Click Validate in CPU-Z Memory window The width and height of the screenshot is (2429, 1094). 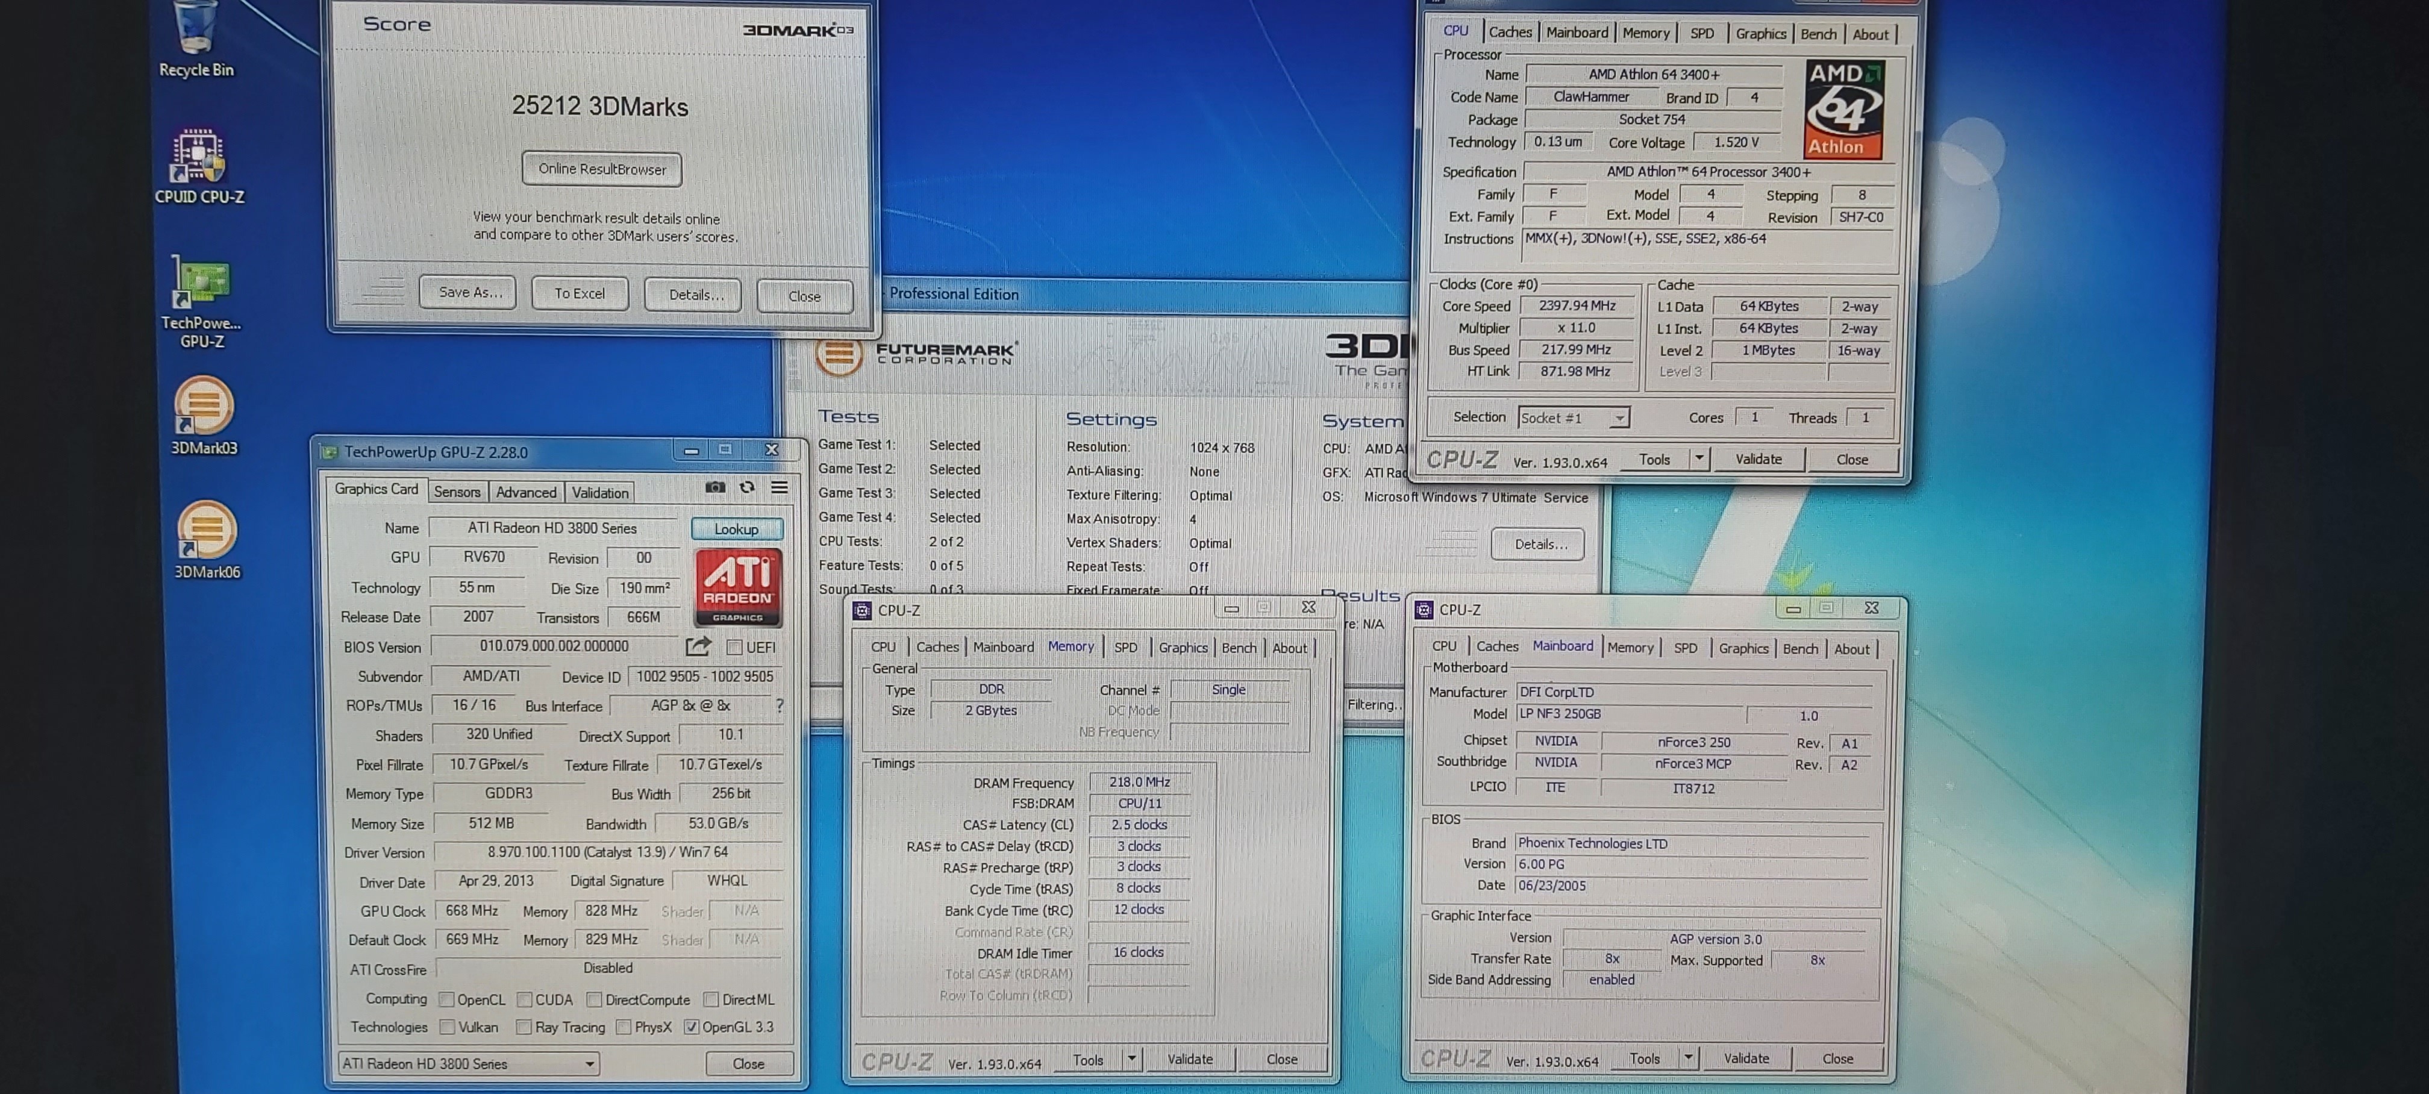[x=1190, y=1059]
